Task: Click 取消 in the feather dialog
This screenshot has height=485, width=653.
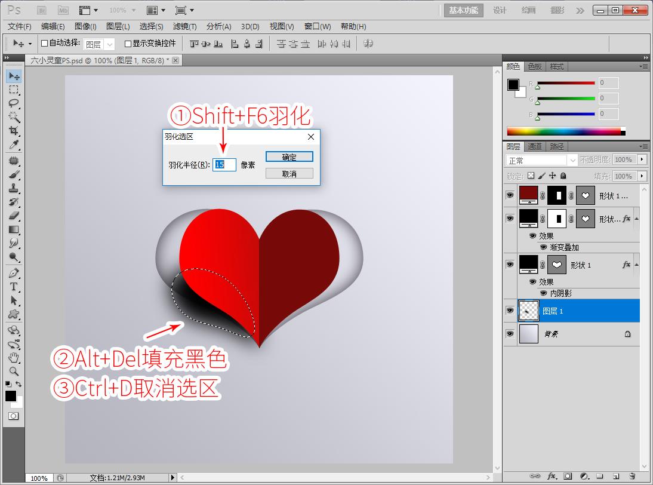Action: point(289,174)
